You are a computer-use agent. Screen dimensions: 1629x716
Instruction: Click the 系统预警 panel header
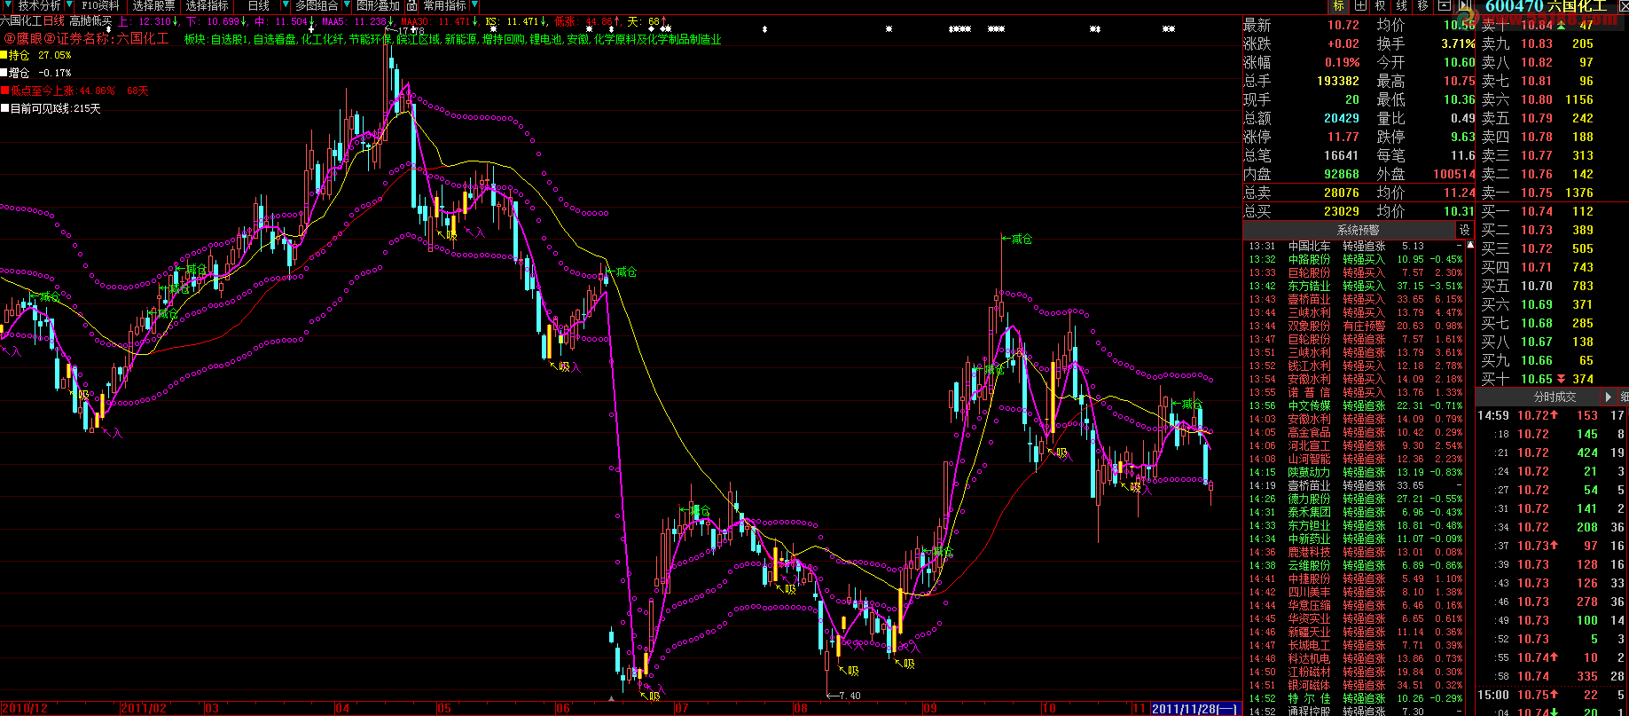coord(1358,230)
